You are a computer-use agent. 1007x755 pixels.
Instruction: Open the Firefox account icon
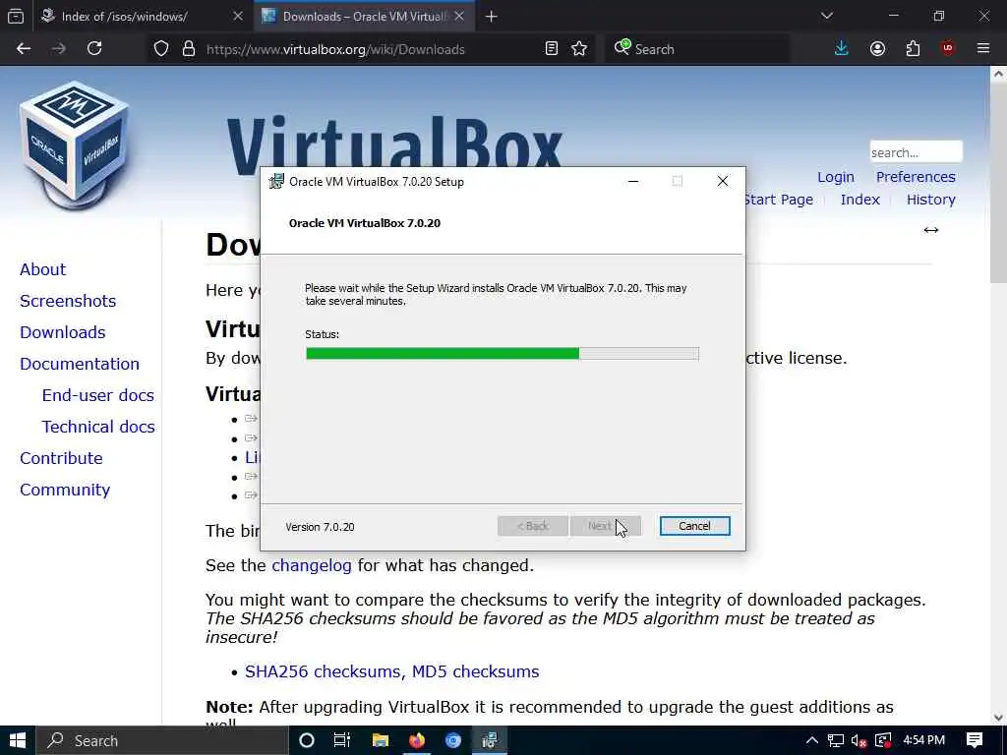pyautogui.click(x=877, y=48)
